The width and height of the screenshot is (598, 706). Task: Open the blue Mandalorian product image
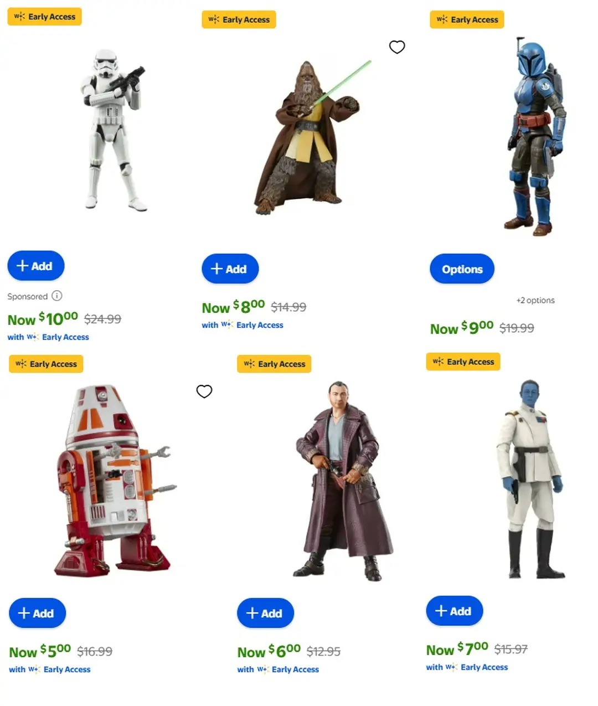(536, 136)
